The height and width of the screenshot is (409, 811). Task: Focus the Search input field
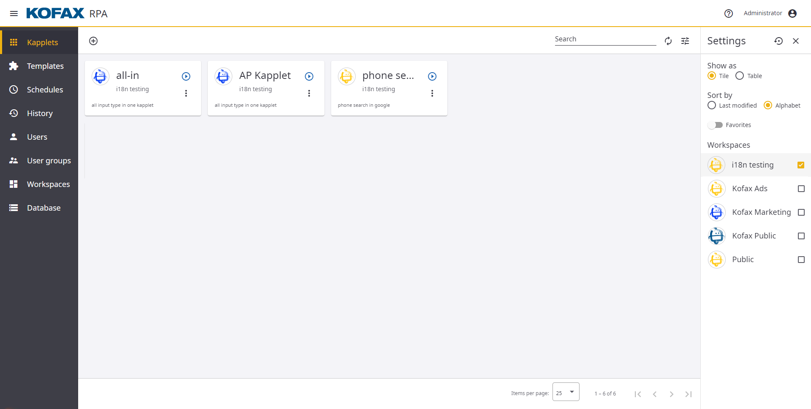tap(605, 39)
